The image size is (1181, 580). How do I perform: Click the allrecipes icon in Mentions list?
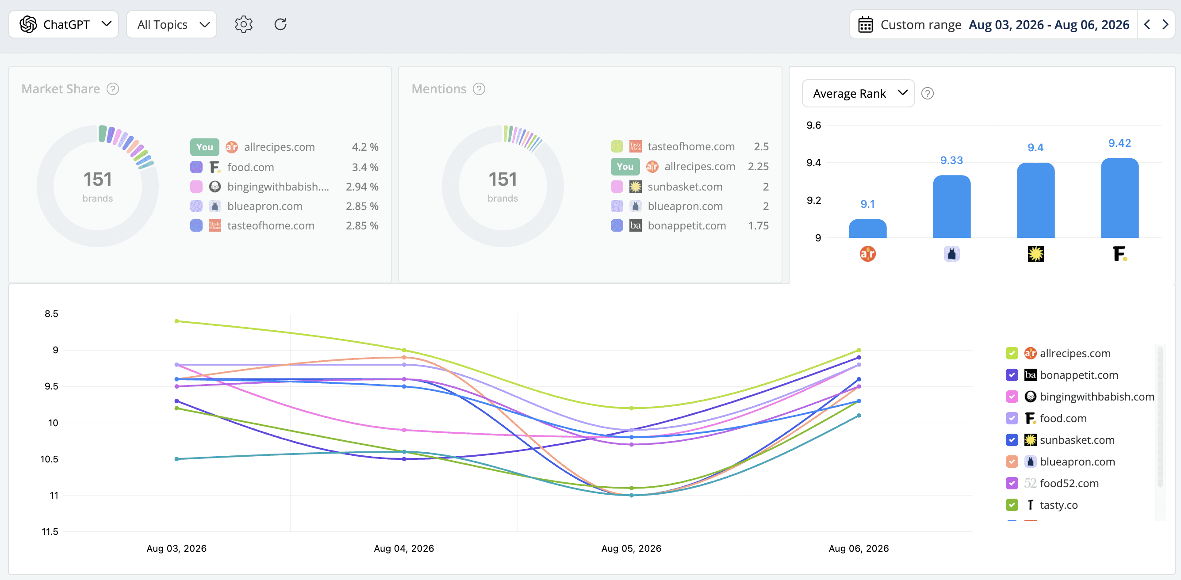click(x=652, y=167)
